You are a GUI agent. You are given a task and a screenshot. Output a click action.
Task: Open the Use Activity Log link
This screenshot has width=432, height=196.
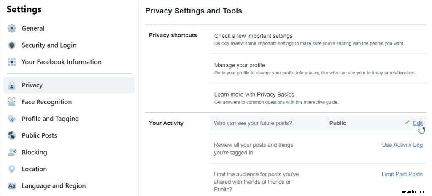point(402,145)
